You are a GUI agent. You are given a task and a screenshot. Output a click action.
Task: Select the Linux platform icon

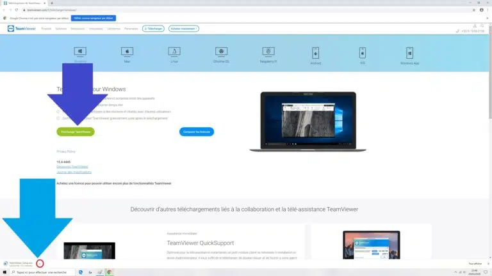[174, 51]
